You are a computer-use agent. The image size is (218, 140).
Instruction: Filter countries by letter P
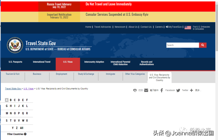(x=19, y=113)
